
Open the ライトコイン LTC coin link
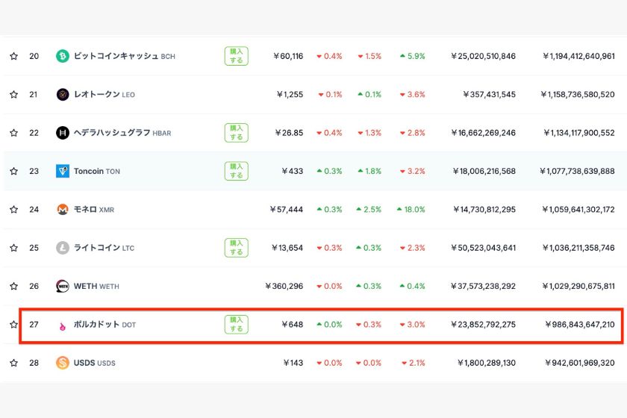click(104, 248)
